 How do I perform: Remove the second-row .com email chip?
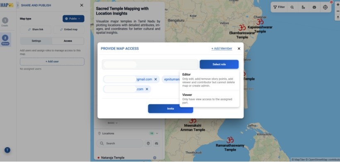coord(147,89)
